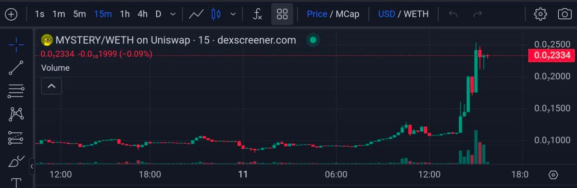Click the 0.0₇1500 price axis label
This screenshot has height=188, width=577.
click(x=552, y=108)
